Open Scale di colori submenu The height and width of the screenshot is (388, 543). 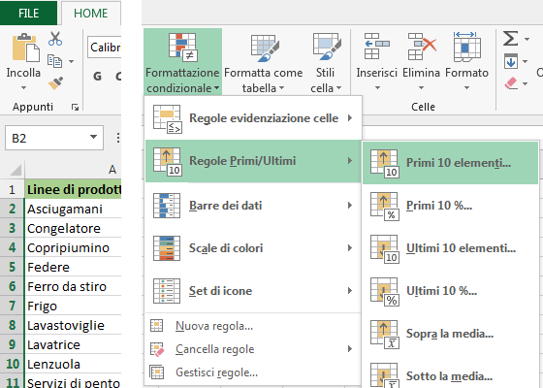click(x=253, y=248)
